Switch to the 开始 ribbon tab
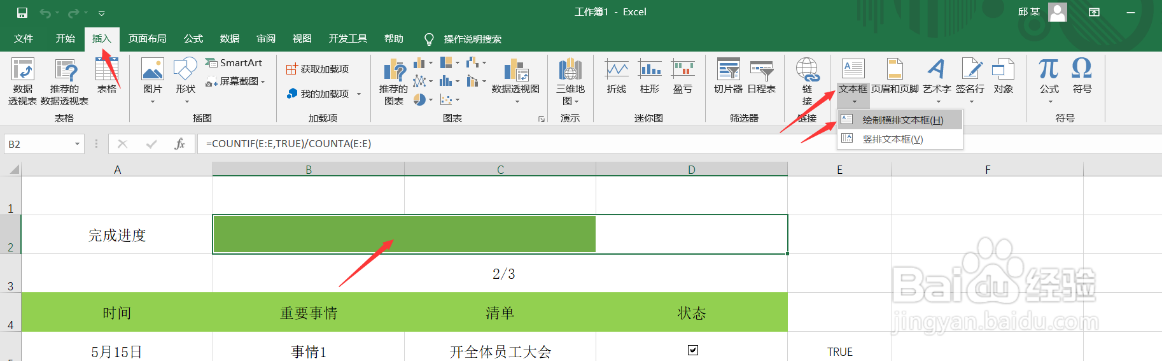This screenshot has width=1162, height=361. [x=65, y=39]
